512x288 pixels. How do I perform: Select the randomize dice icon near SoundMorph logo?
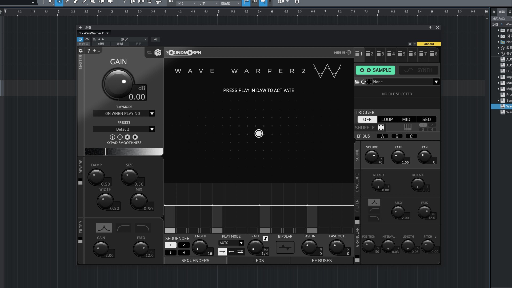[158, 52]
